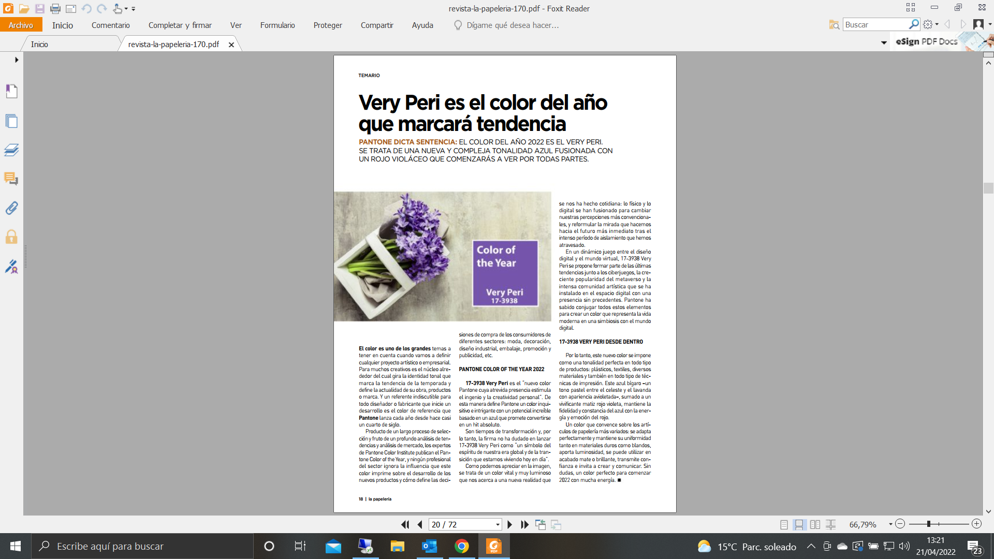
Task: Open the tab list dropdown arrow
Action: (884, 43)
